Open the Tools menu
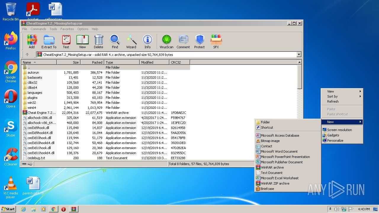The height and width of the screenshot is (213, 379). 53,29
